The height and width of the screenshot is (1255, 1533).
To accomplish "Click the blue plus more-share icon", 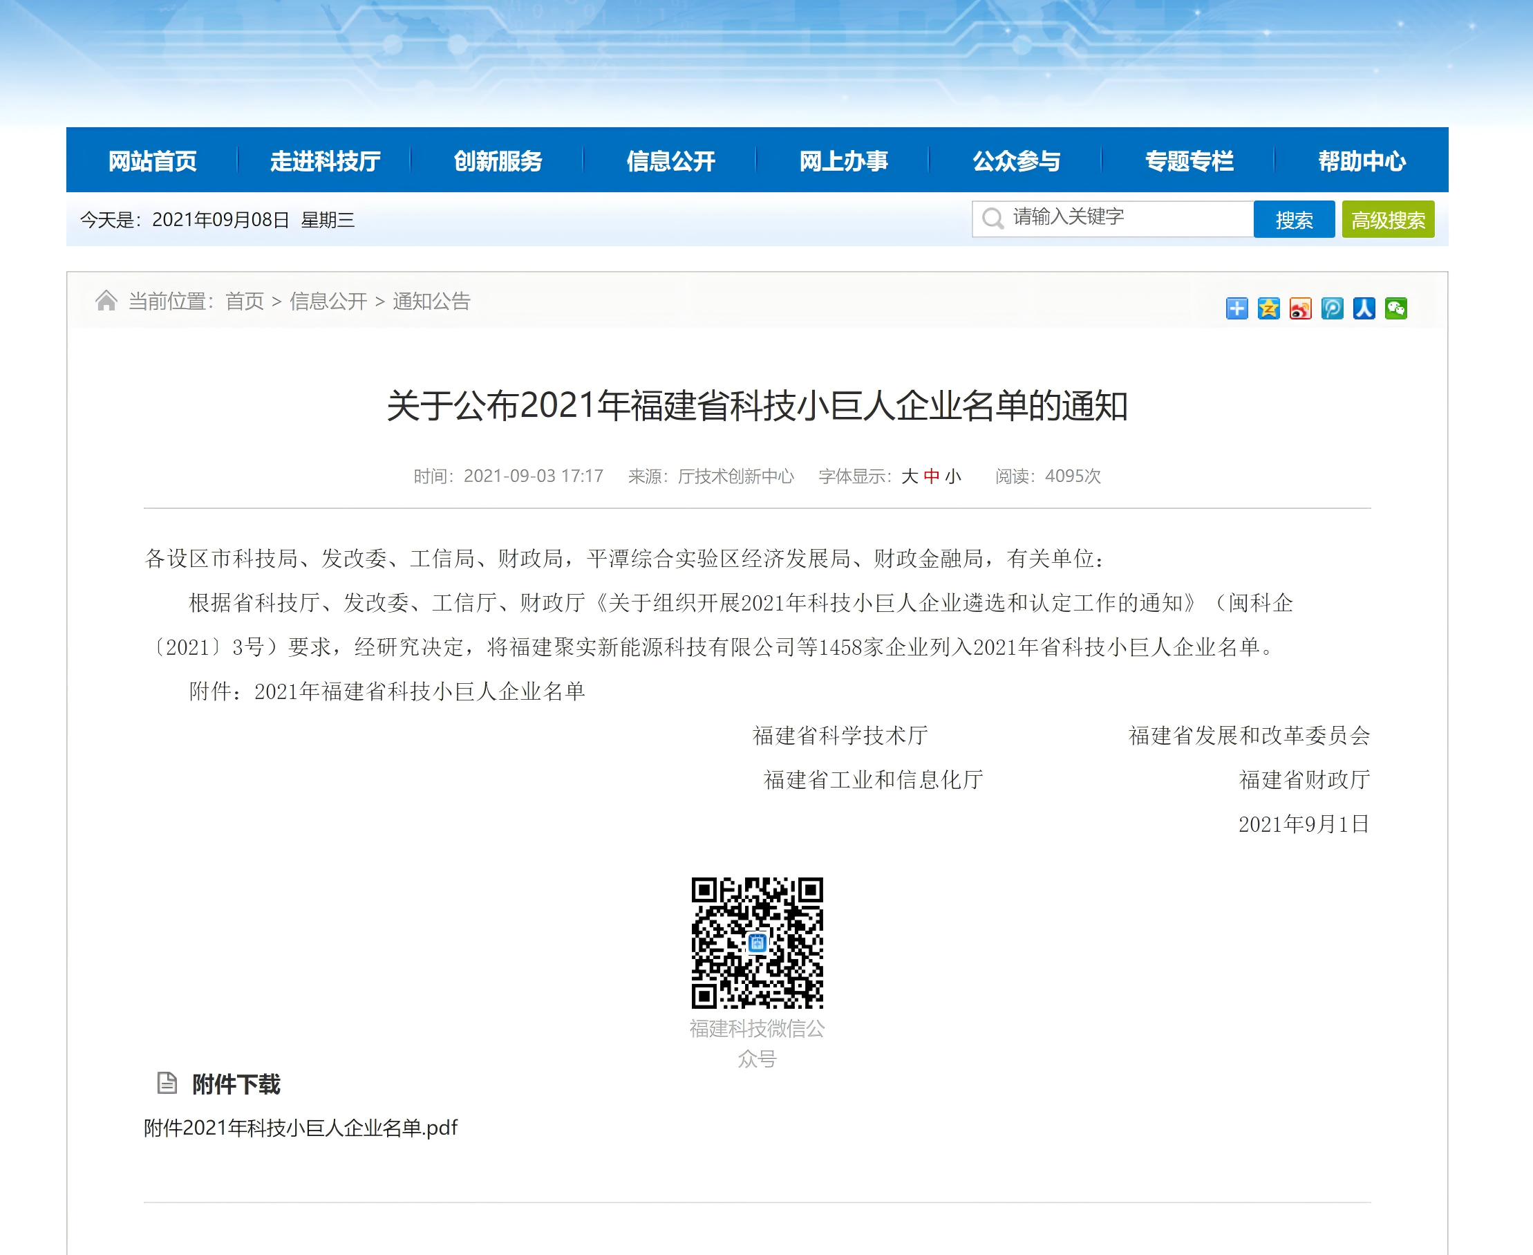I will 1236,308.
